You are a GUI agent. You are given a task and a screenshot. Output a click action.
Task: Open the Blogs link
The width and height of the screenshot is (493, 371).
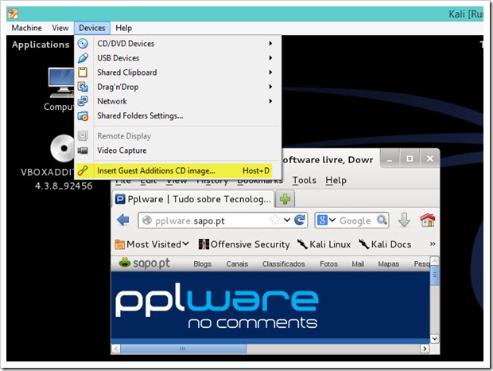click(203, 264)
